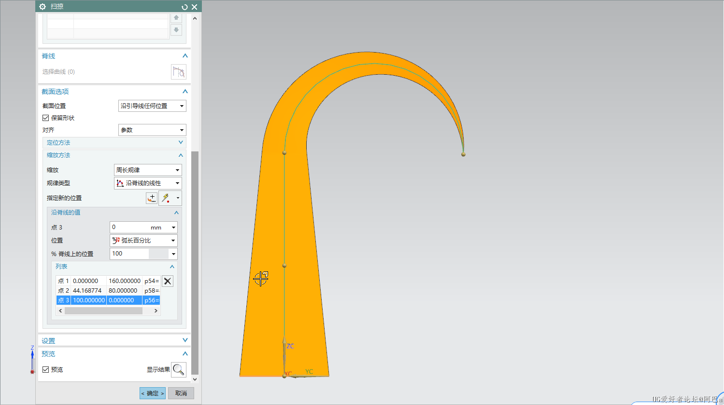Viewport: 724px width, 405px height.
Task: Click the gear settings icon in 扫掠 dialog title
Action: point(43,7)
